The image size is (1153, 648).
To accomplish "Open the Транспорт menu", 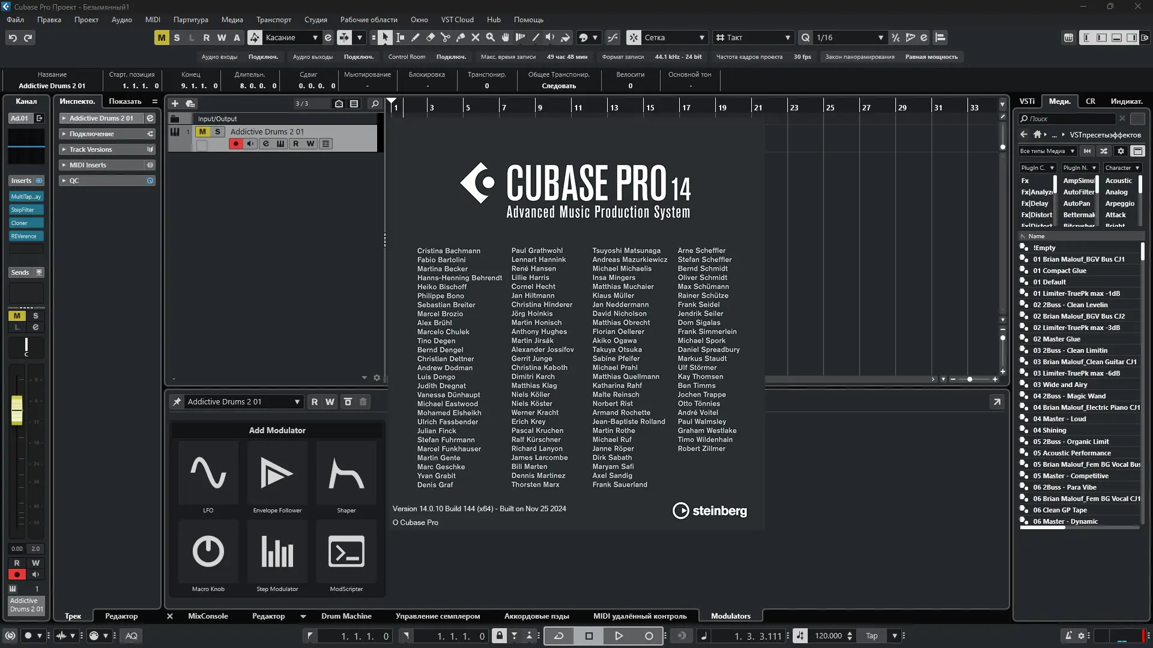I will [273, 20].
